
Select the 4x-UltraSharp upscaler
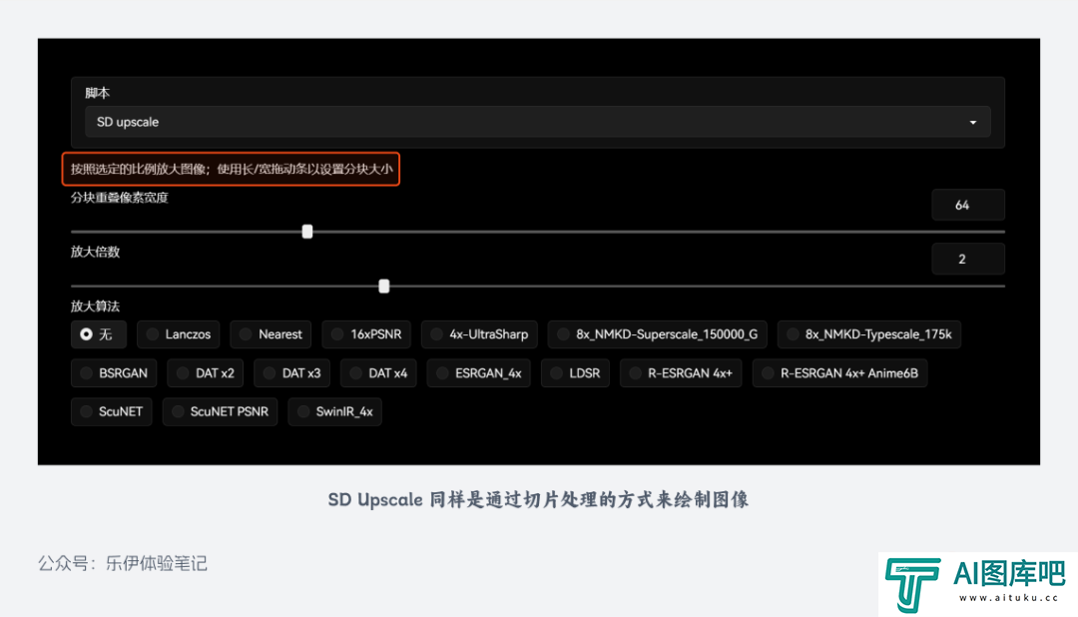click(x=479, y=334)
